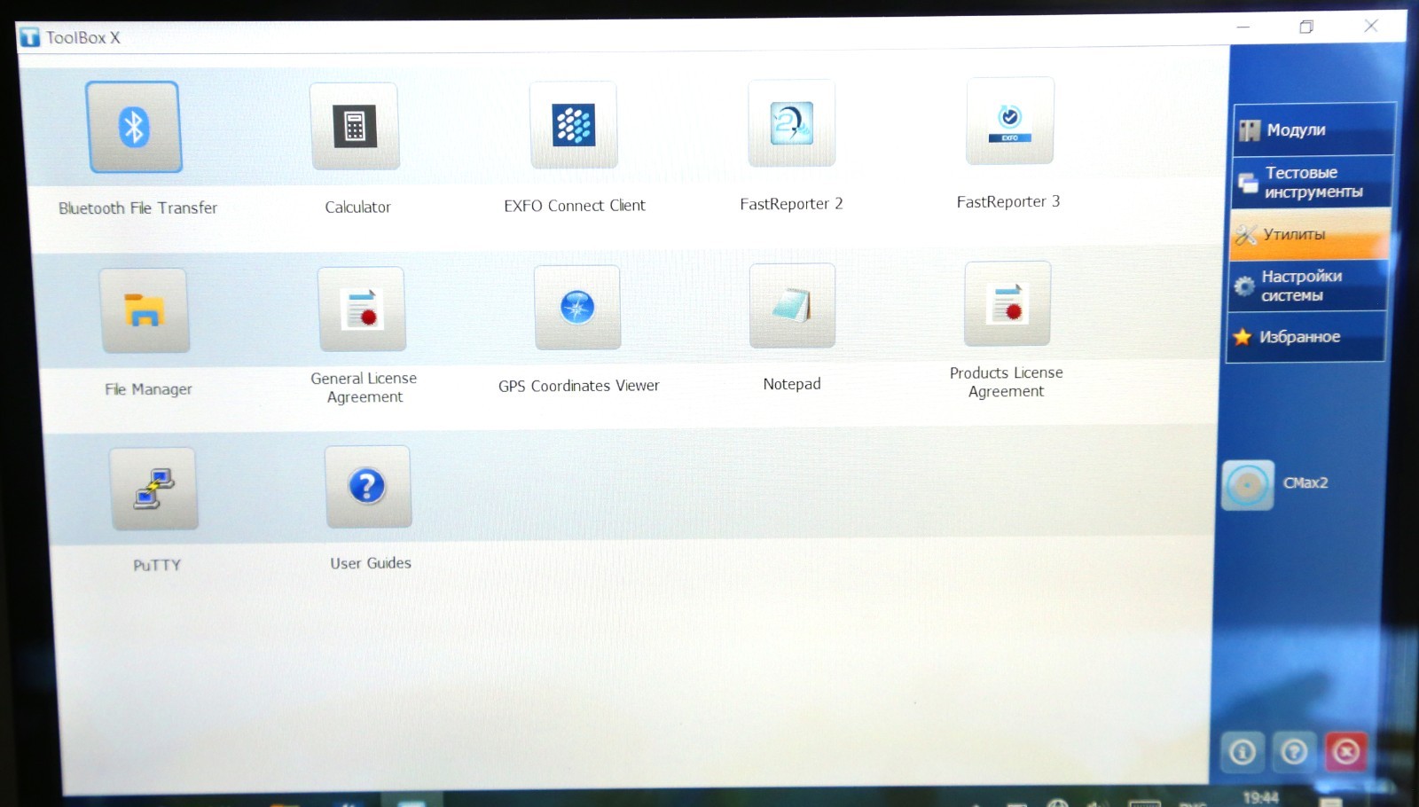The image size is (1419, 807).
Task: Open the General License Agreement icon
Action: pyautogui.click(x=362, y=309)
